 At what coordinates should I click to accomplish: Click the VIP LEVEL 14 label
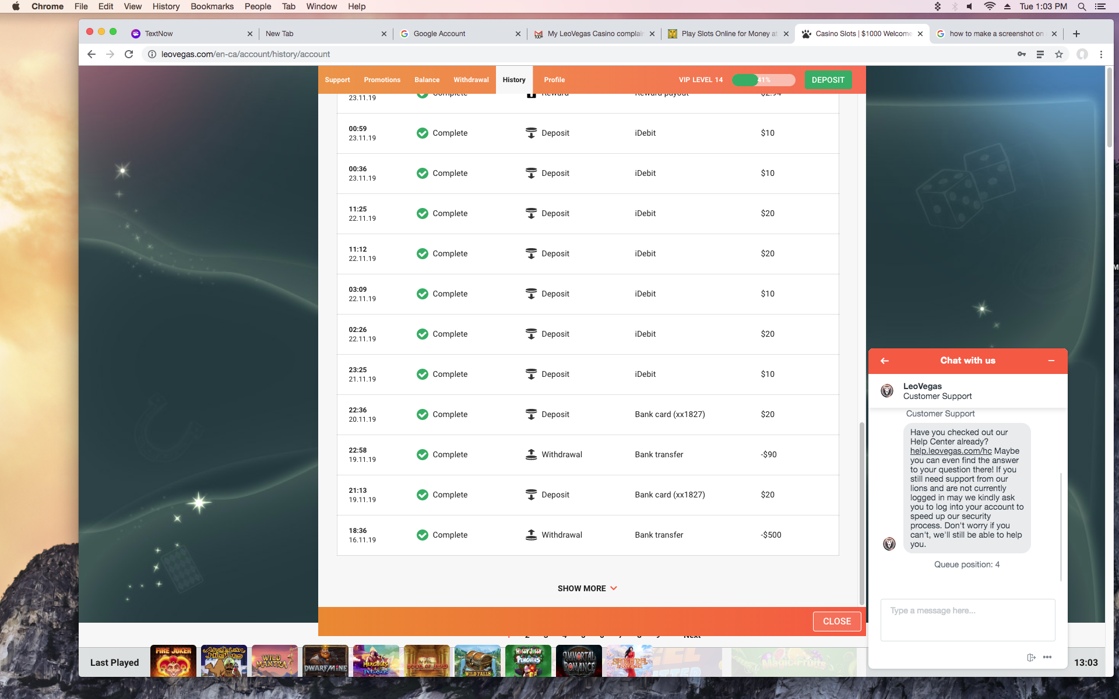pos(701,80)
